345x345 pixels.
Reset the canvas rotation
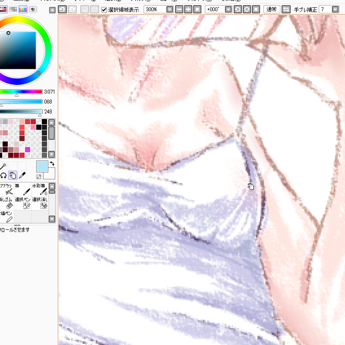coord(256,9)
